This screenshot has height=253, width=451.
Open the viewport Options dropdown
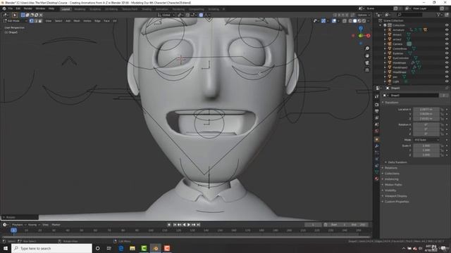click(x=364, y=15)
